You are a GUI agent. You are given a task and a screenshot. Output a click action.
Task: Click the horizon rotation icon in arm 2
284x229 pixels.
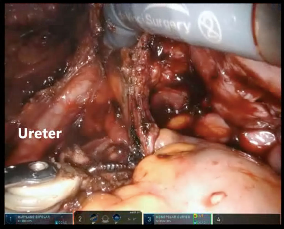[116, 218]
